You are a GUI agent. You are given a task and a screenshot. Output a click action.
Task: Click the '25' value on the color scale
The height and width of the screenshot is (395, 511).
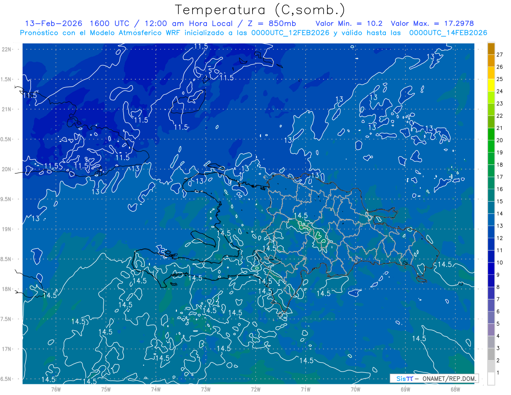click(500, 79)
